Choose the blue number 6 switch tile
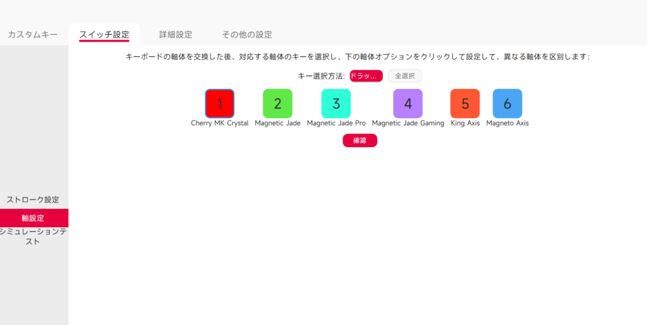The height and width of the screenshot is (325, 647). [507, 103]
